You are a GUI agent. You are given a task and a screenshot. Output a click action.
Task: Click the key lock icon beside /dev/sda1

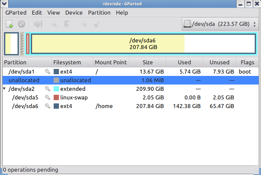coord(48,72)
